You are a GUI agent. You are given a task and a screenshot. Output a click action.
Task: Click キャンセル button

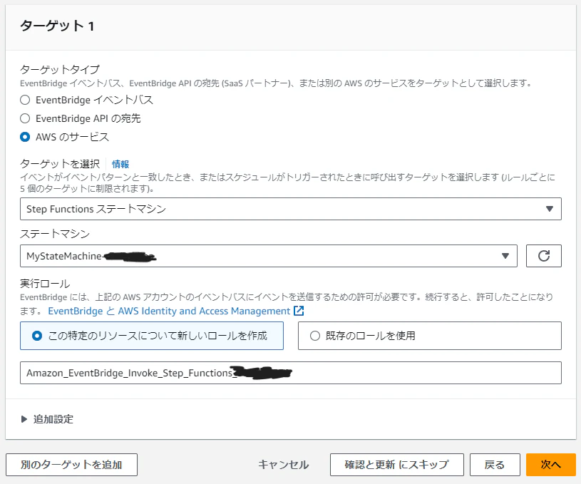coord(284,465)
